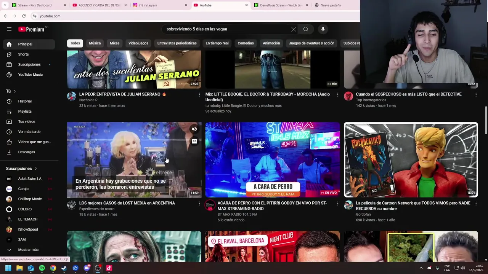Viewport: 488px width, 274px height.
Task: Clear the search box with the X icon
Action: point(294,29)
